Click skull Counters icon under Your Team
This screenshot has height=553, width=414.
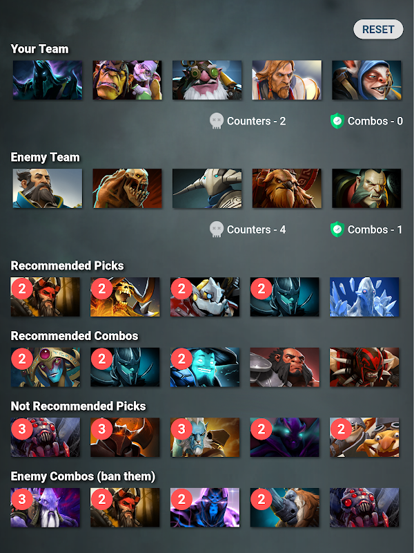[217, 121]
